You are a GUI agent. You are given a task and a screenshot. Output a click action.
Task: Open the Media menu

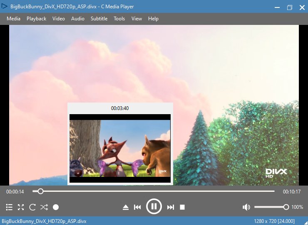click(13, 19)
